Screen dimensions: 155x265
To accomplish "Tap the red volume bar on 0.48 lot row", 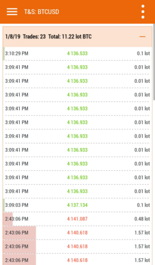I will coord(8,219).
